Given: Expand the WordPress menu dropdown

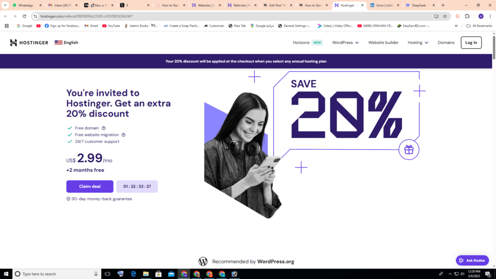Looking at the screenshot, I should [x=345, y=43].
